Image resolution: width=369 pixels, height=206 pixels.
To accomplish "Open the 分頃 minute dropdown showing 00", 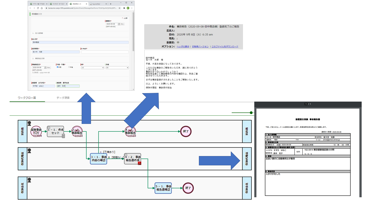I will (x=117, y=68).
